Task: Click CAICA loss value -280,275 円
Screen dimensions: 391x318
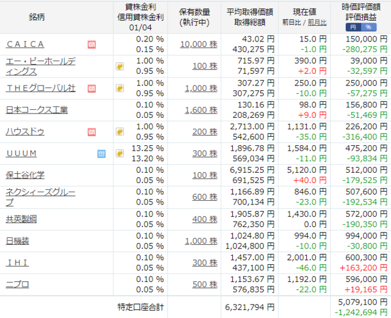Action: click(x=365, y=49)
